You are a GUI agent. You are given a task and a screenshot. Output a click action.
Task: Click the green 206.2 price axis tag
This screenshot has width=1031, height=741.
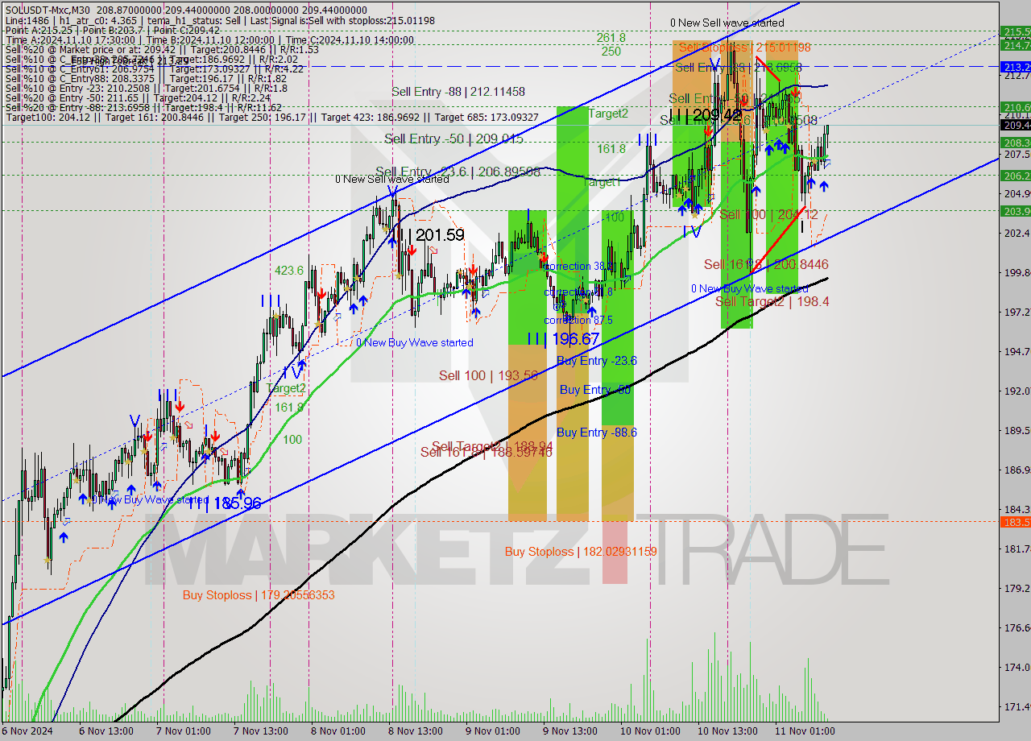pyautogui.click(x=1015, y=175)
